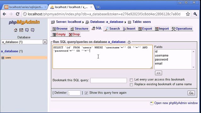Select username in the Fields list
The image size is (201, 113).
coord(162,56)
